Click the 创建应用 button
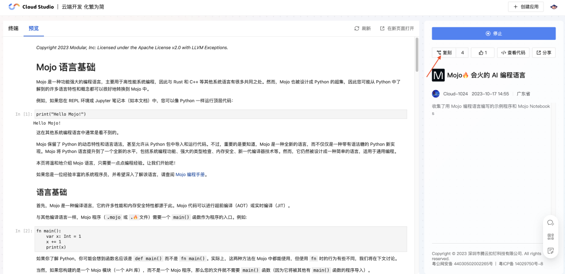 (x=526, y=7)
